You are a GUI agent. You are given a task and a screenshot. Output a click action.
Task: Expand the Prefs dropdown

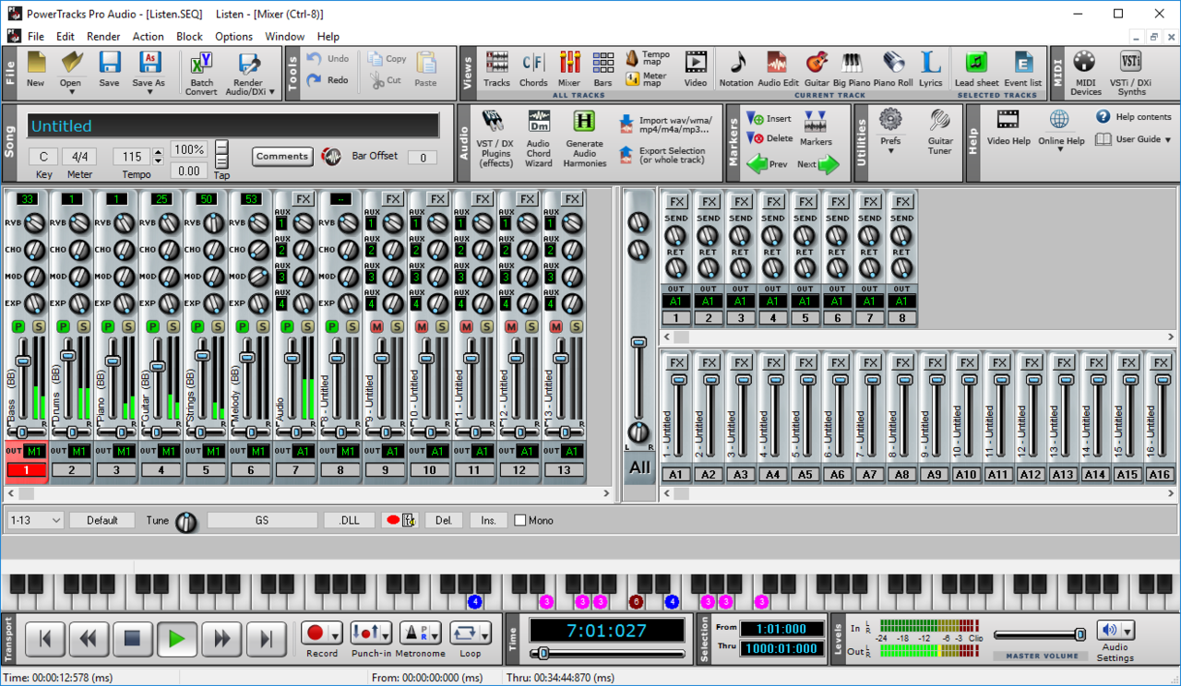[x=890, y=151]
